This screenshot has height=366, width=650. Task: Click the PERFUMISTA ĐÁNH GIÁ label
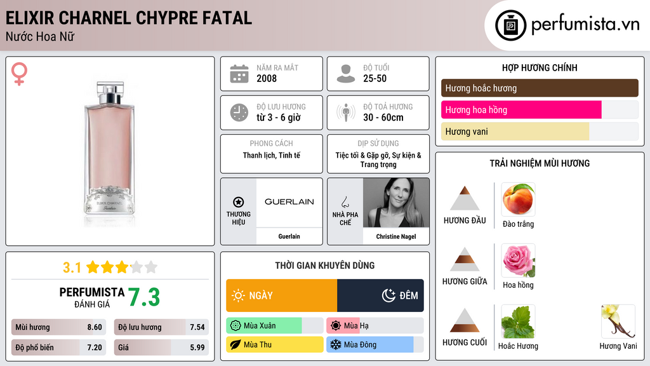click(91, 298)
